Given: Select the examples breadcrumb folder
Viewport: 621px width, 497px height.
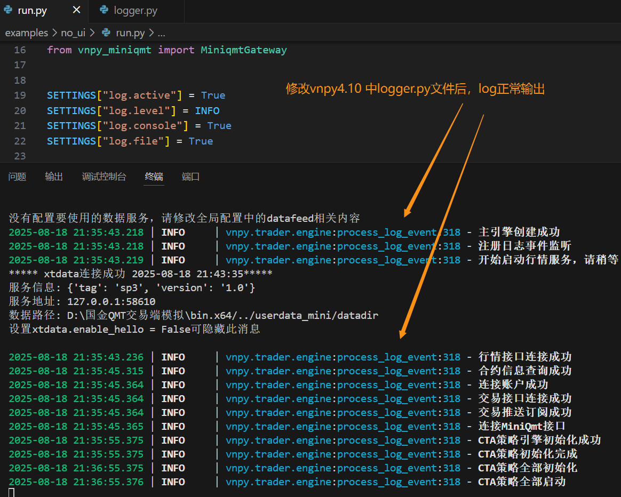Looking at the screenshot, I should pos(27,33).
